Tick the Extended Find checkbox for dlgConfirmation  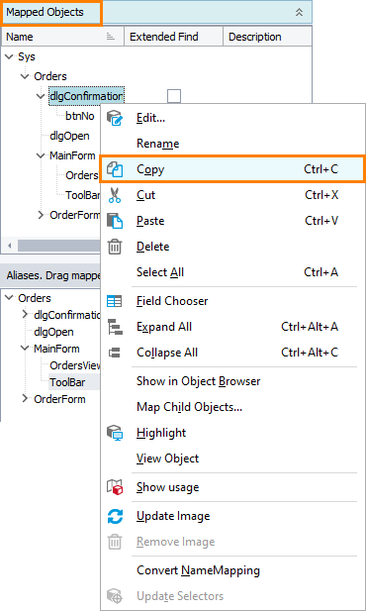pyautogui.click(x=174, y=96)
